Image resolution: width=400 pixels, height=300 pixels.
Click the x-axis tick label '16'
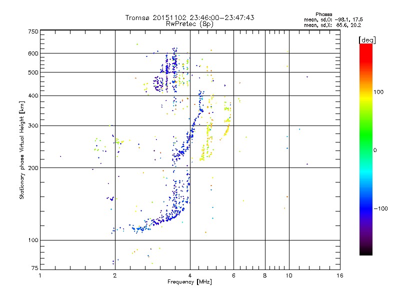pos(340,275)
